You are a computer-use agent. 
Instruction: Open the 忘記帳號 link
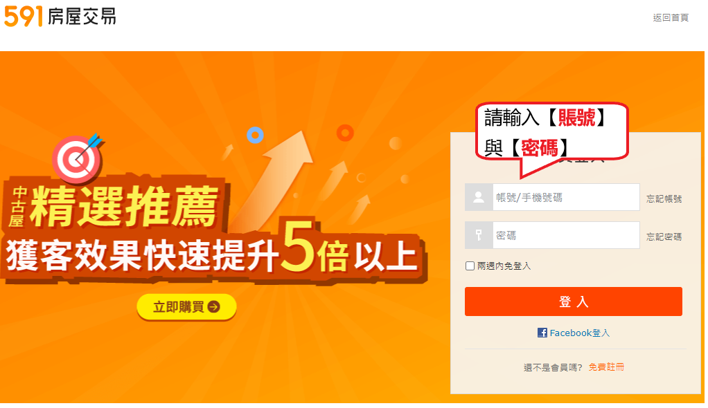[664, 199]
